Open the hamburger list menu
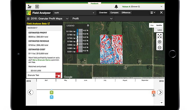Image resolution: width=193 pixels, height=110 pixels. (153, 13)
